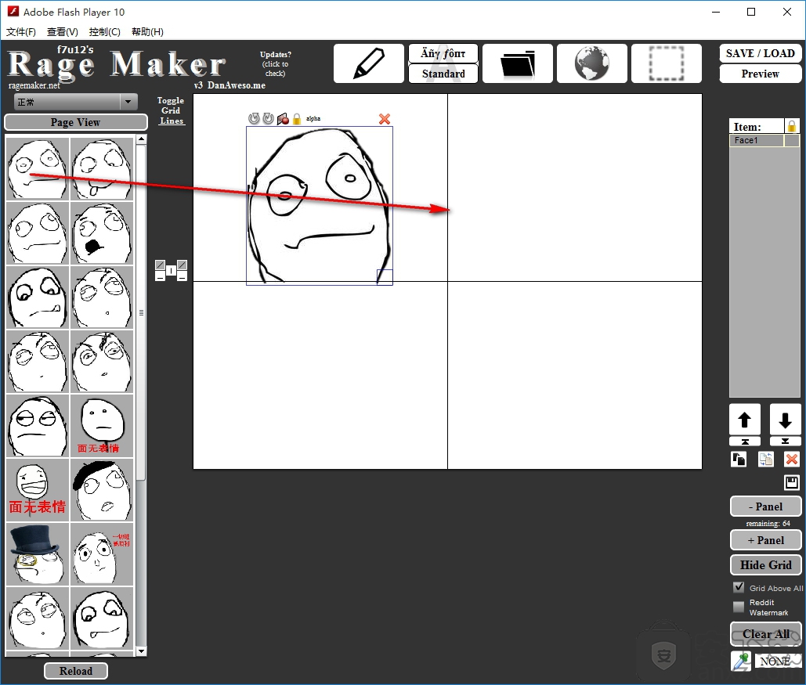Open the 查看(V) menu

pyautogui.click(x=62, y=32)
